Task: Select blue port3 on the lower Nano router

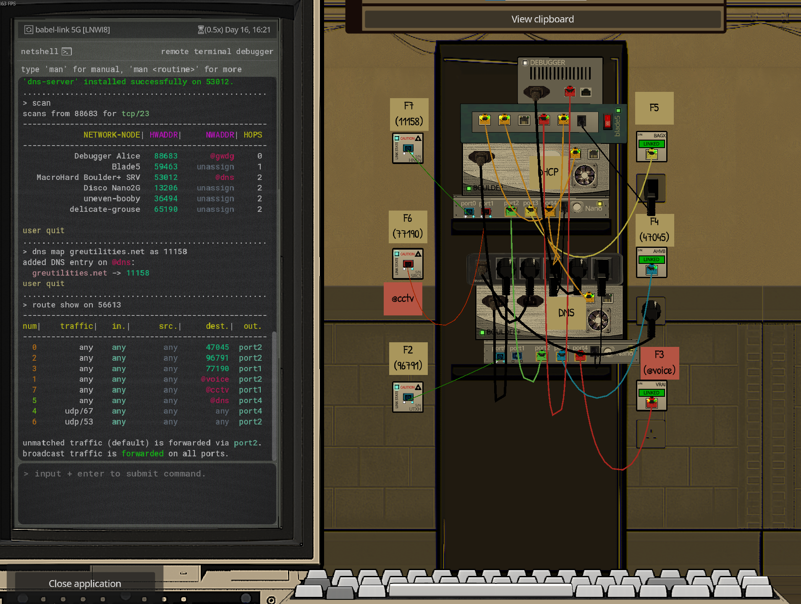Action: [561, 356]
